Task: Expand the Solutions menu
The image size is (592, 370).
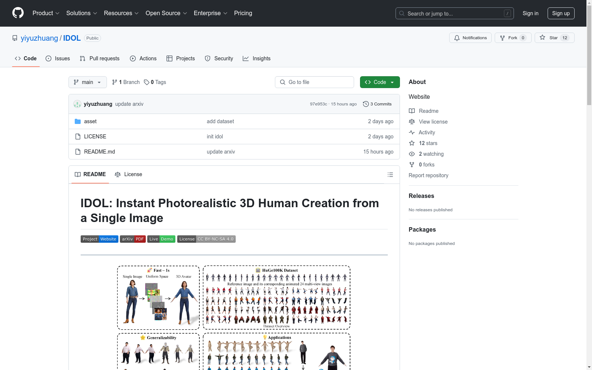Action: coord(82,13)
